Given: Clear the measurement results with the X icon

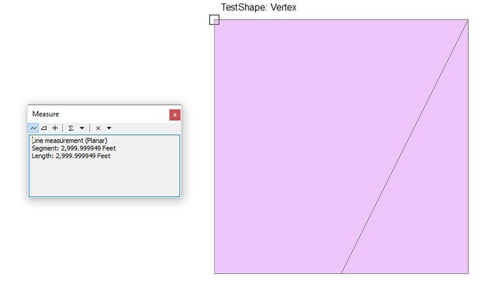Looking at the screenshot, I should tap(98, 128).
